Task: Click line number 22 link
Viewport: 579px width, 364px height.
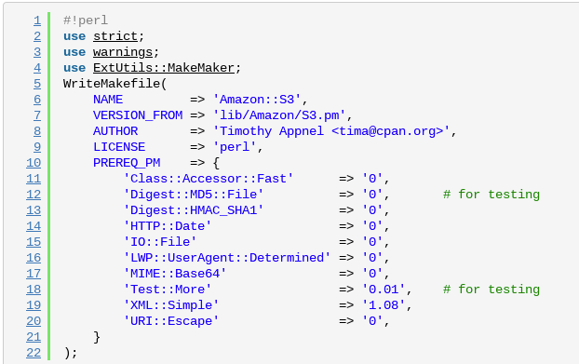Action: (x=34, y=353)
